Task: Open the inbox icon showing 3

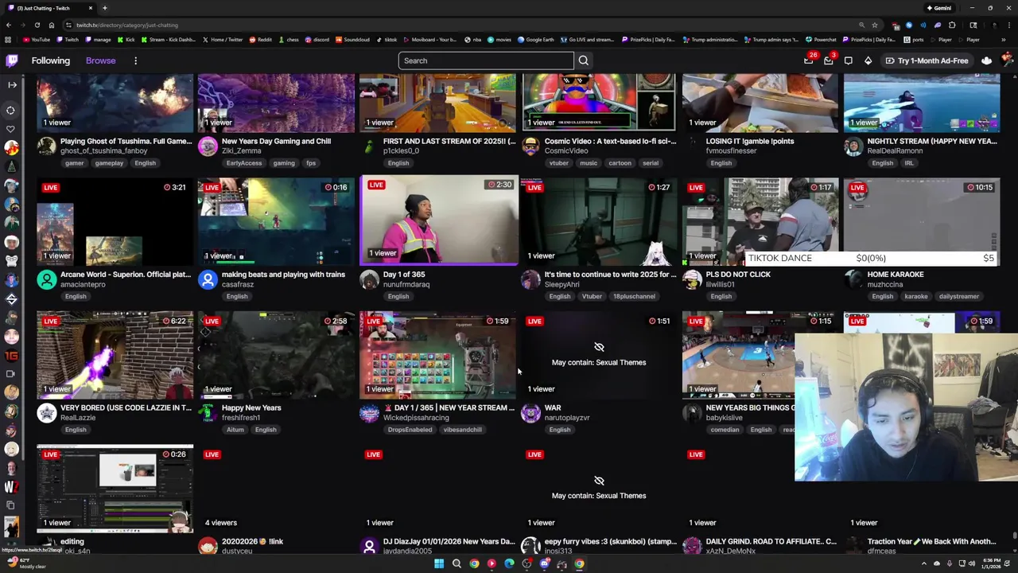Action: 829,60
